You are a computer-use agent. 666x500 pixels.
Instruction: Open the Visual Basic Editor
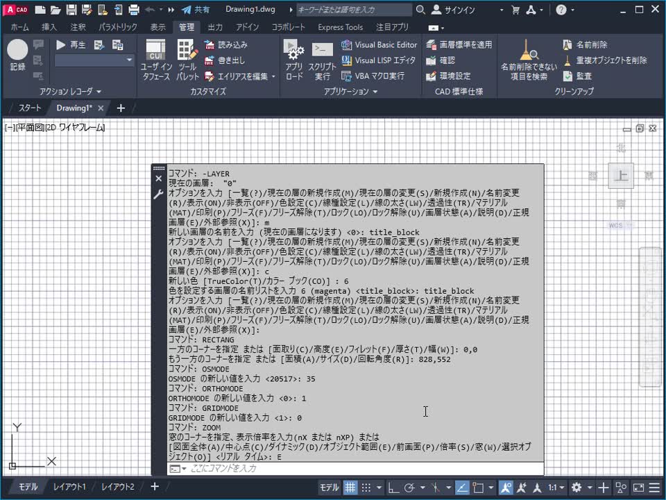(x=383, y=43)
